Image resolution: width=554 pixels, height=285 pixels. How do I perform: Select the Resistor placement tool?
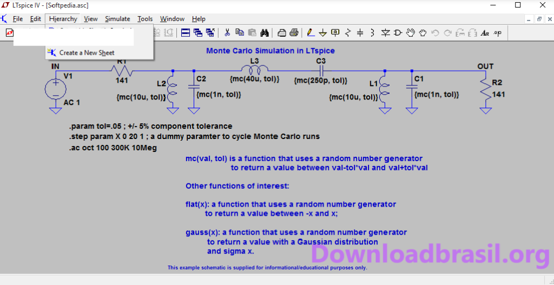pyautogui.click(x=348, y=33)
